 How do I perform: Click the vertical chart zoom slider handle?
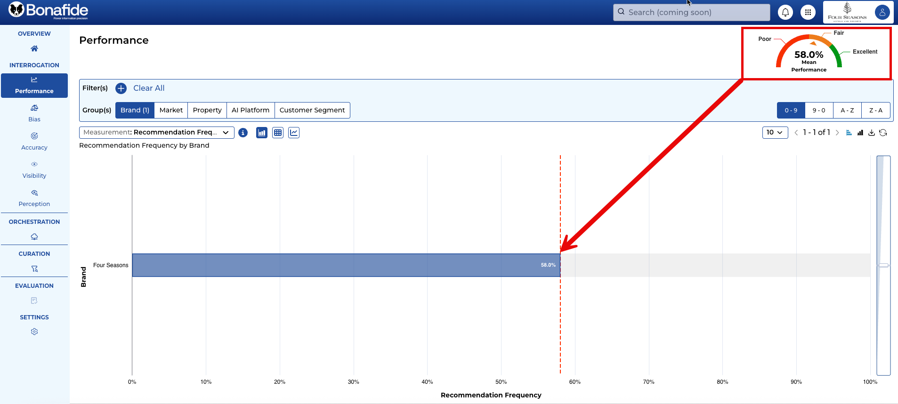[x=883, y=265]
